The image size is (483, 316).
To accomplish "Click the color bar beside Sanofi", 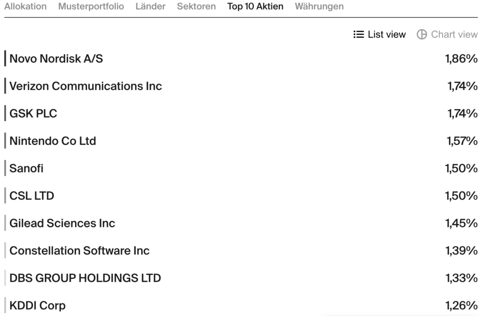I will [5, 168].
